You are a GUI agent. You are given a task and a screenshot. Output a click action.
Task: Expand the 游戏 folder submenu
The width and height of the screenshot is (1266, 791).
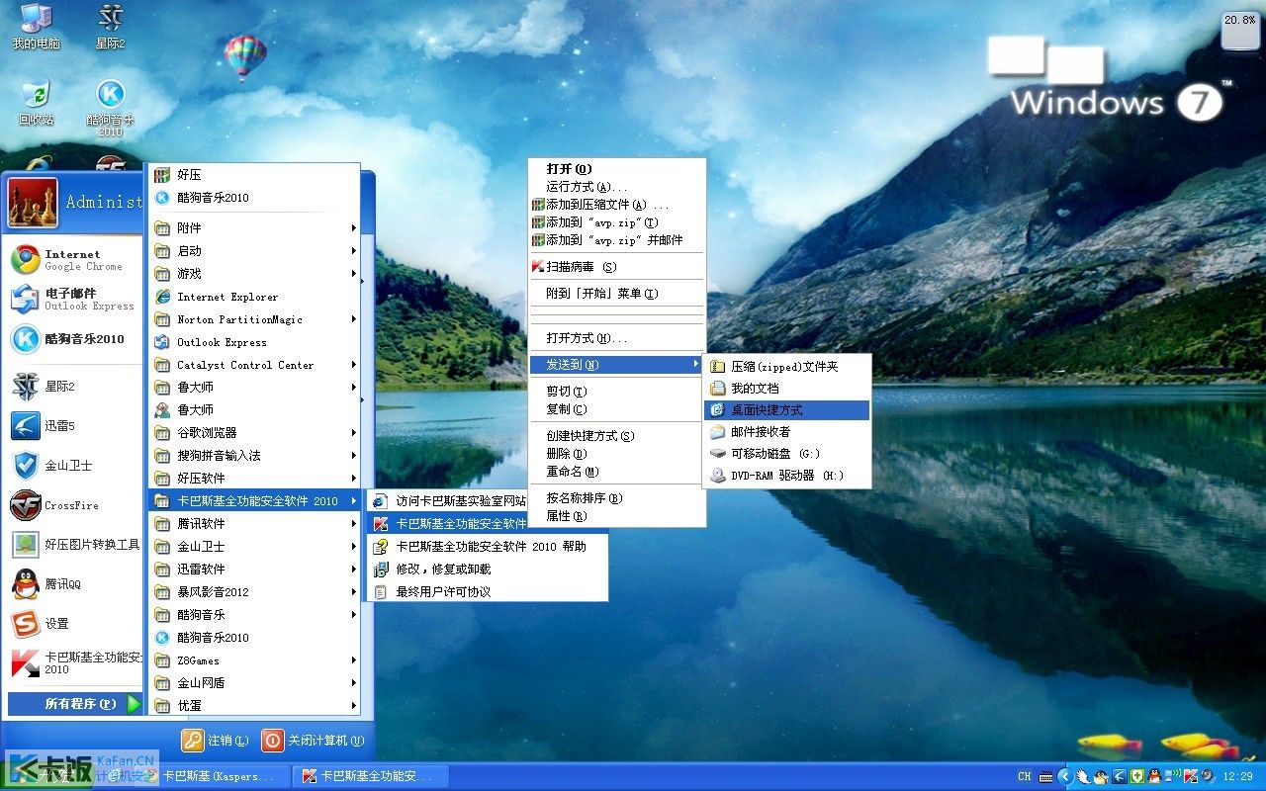tap(254, 274)
